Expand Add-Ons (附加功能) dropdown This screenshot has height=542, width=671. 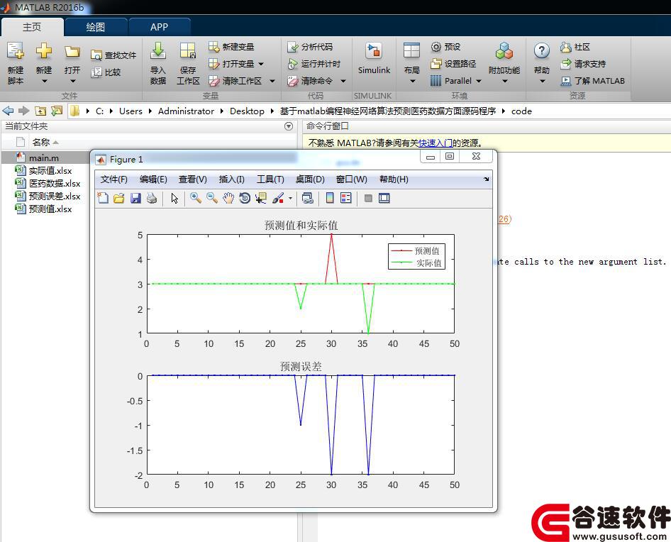[x=504, y=81]
